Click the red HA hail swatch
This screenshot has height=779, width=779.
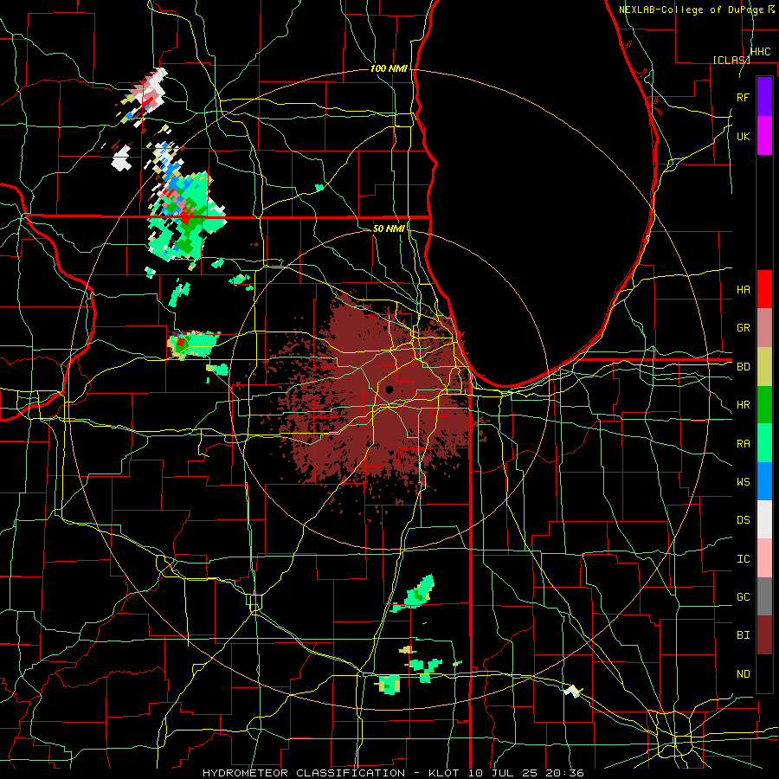click(764, 289)
